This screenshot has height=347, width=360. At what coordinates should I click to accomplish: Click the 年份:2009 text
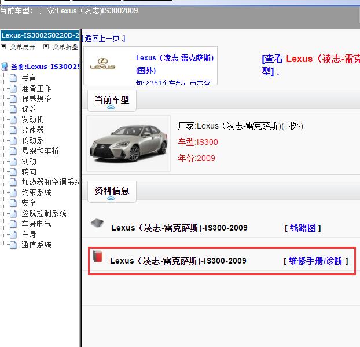[197, 158]
